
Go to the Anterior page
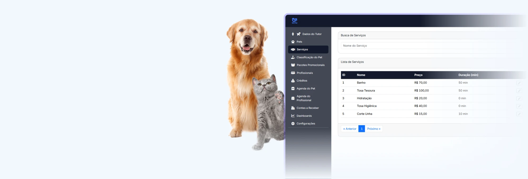350,129
